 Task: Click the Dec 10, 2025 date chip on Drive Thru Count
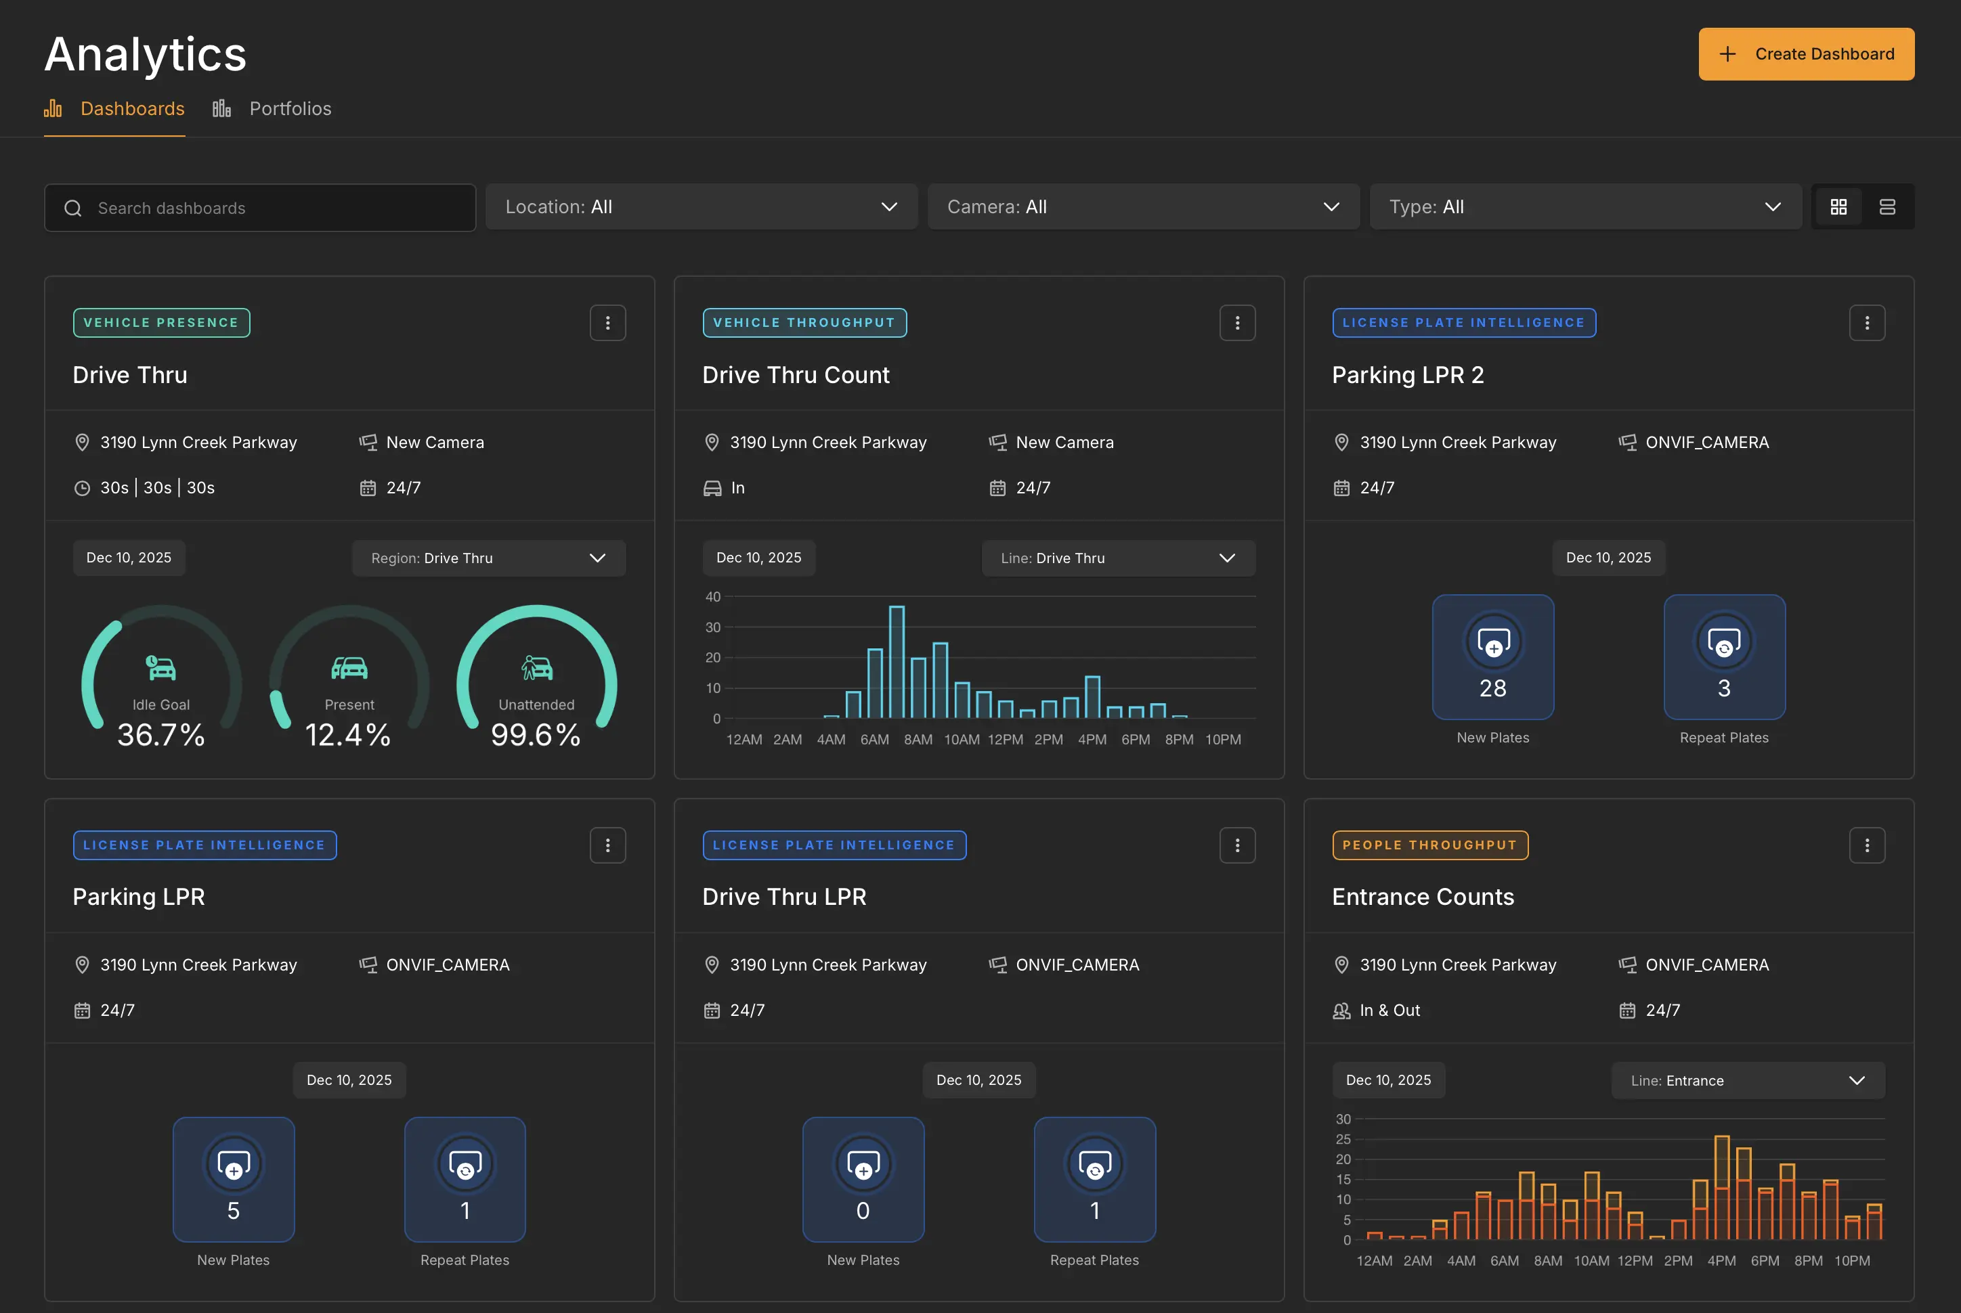[x=759, y=557]
